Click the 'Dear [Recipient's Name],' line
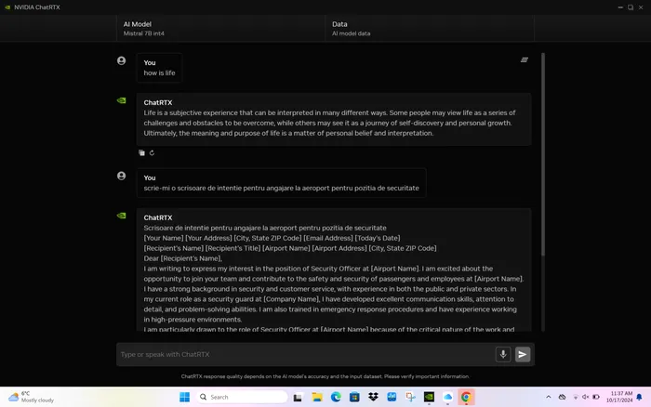Screen dimensions: 651x407 (183, 258)
